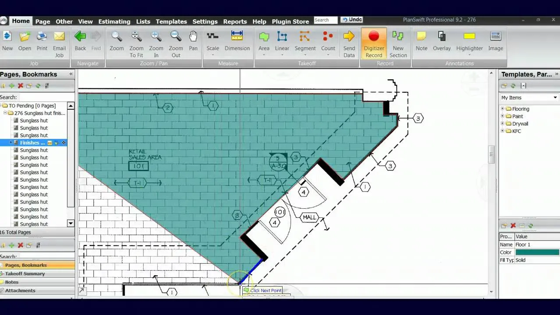Open the Home ribbon tab
The height and width of the screenshot is (315, 560).
pyautogui.click(x=21, y=21)
